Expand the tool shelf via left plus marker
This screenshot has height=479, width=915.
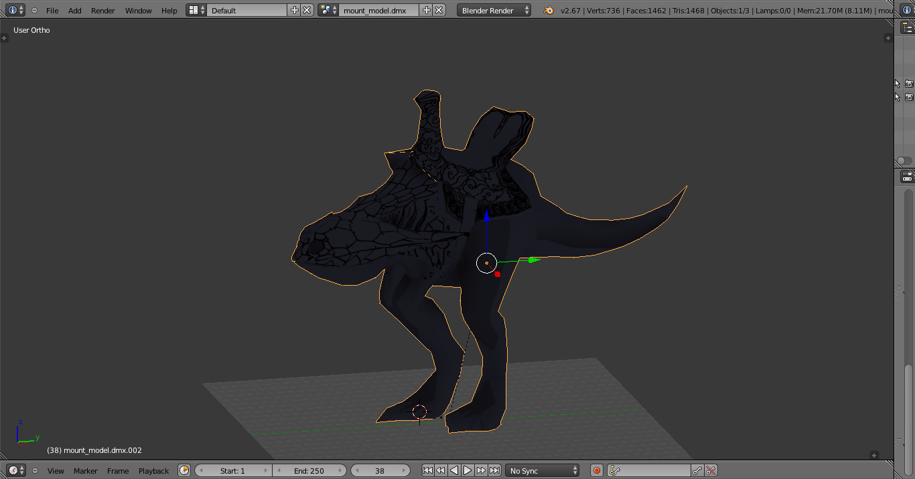[x=4, y=38]
